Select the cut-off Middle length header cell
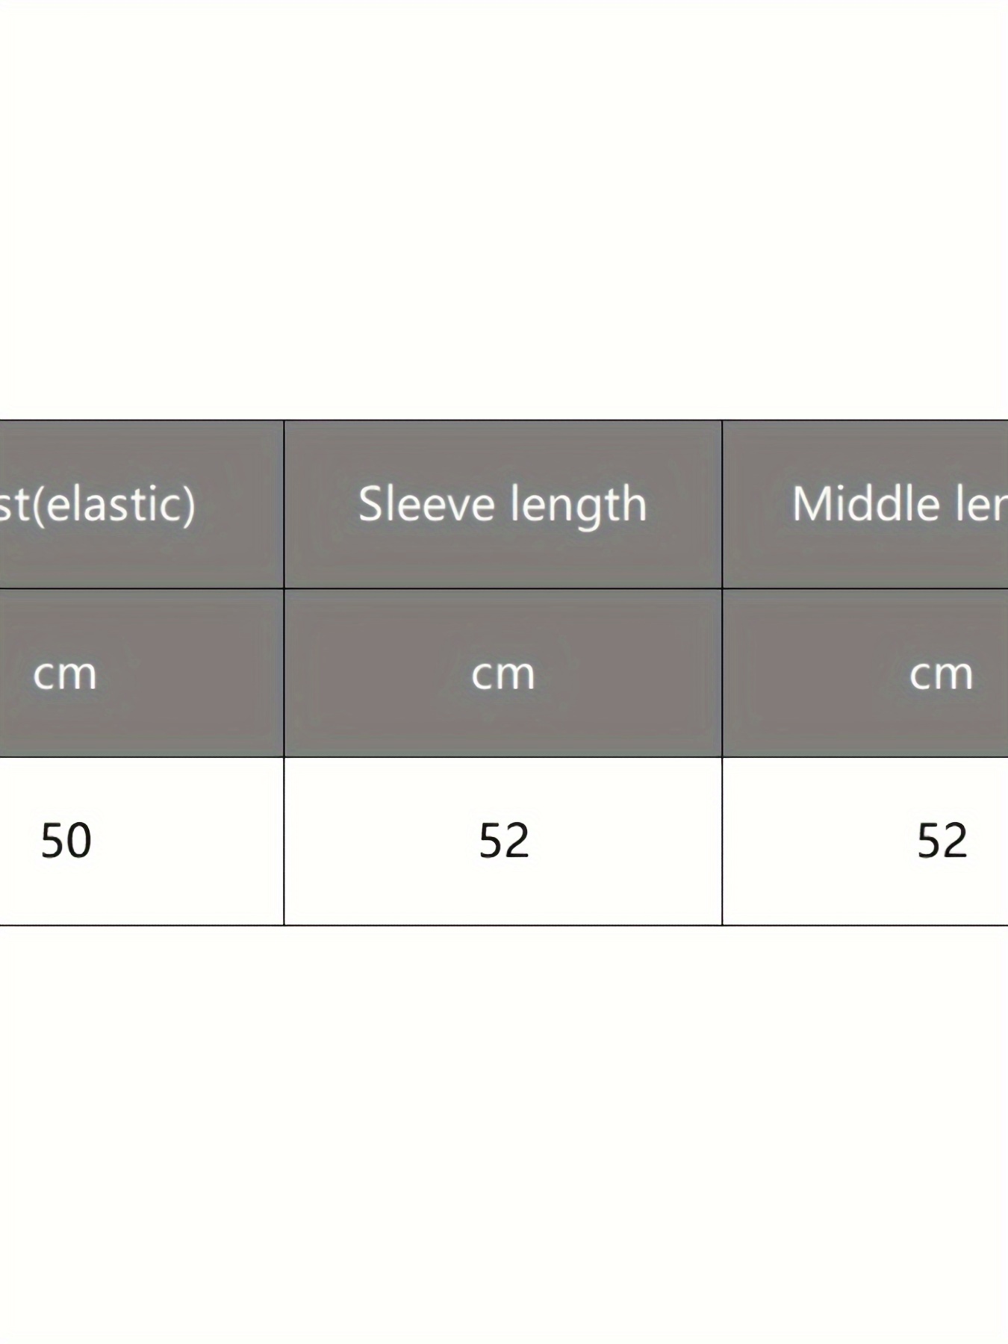1008x1344 pixels. point(865,504)
